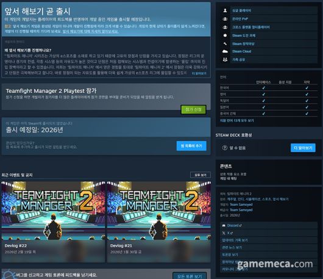The height and width of the screenshot is (279, 323).
Task: Expand developer note with 더 알아보기
Action: click(199, 73)
